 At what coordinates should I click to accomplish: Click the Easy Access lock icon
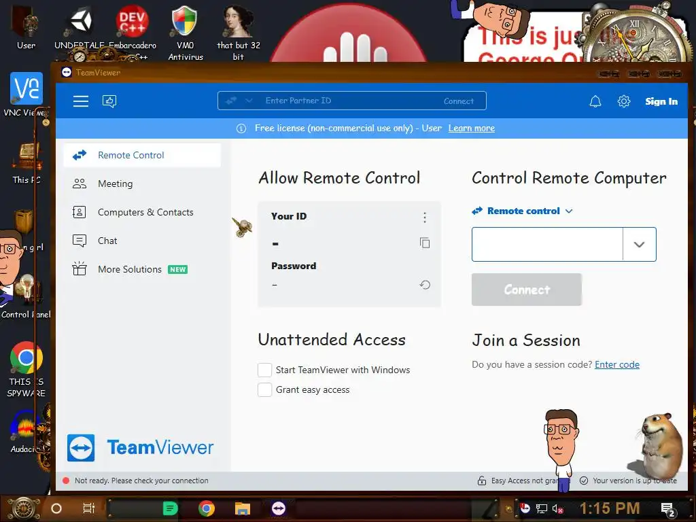click(x=482, y=481)
